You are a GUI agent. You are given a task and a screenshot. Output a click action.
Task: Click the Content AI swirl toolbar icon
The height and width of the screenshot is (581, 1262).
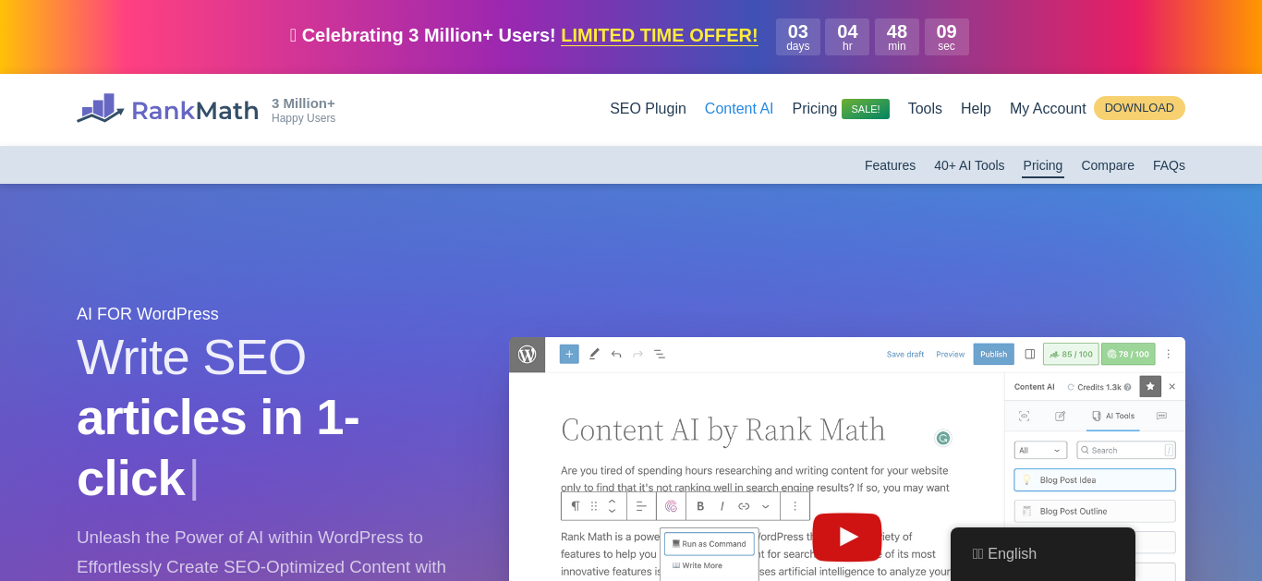coord(672,506)
